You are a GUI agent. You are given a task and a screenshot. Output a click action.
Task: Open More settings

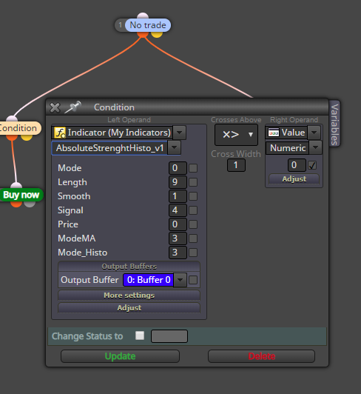[129, 295]
